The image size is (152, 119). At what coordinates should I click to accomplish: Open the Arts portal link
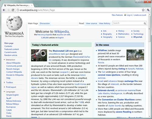(105, 31)
